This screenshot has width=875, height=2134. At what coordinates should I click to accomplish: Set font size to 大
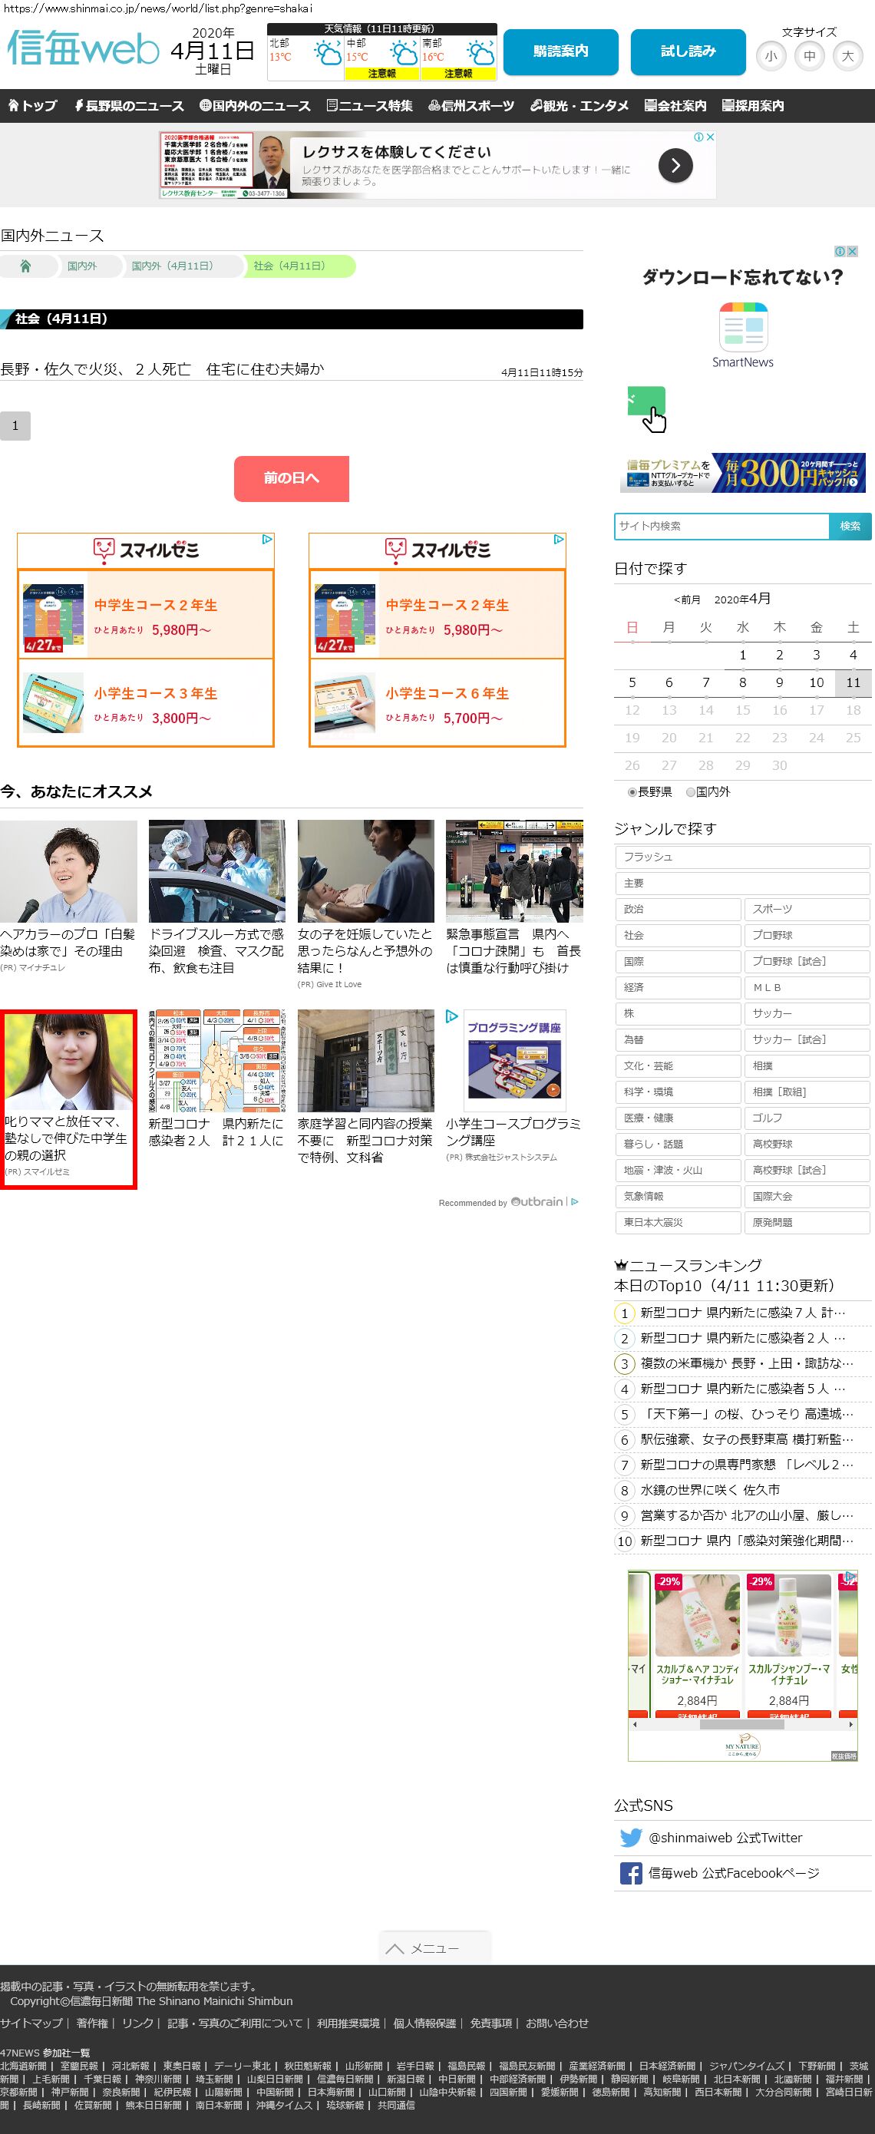point(847,56)
